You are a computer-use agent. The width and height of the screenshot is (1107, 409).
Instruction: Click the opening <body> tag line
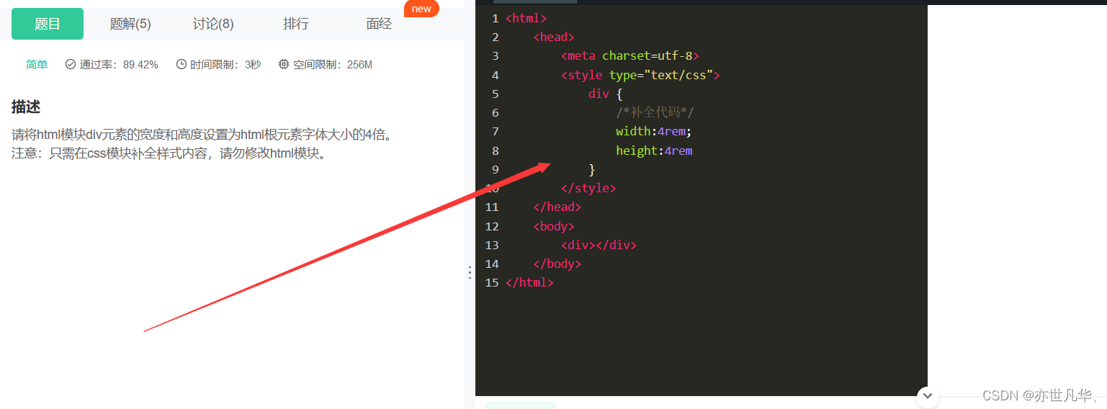click(x=554, y=226)
